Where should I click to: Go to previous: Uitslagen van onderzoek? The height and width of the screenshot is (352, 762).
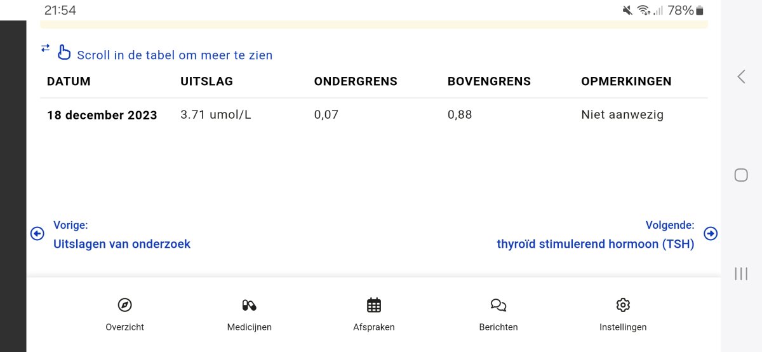pos(121,244)
